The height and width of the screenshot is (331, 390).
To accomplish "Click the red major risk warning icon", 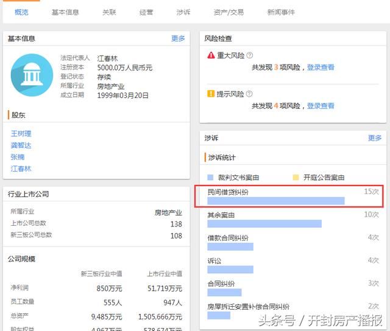I will 211,55.
